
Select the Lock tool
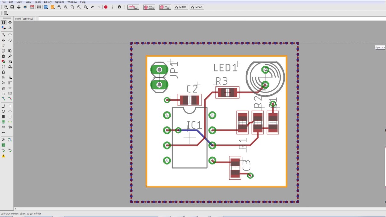point(3,72)
